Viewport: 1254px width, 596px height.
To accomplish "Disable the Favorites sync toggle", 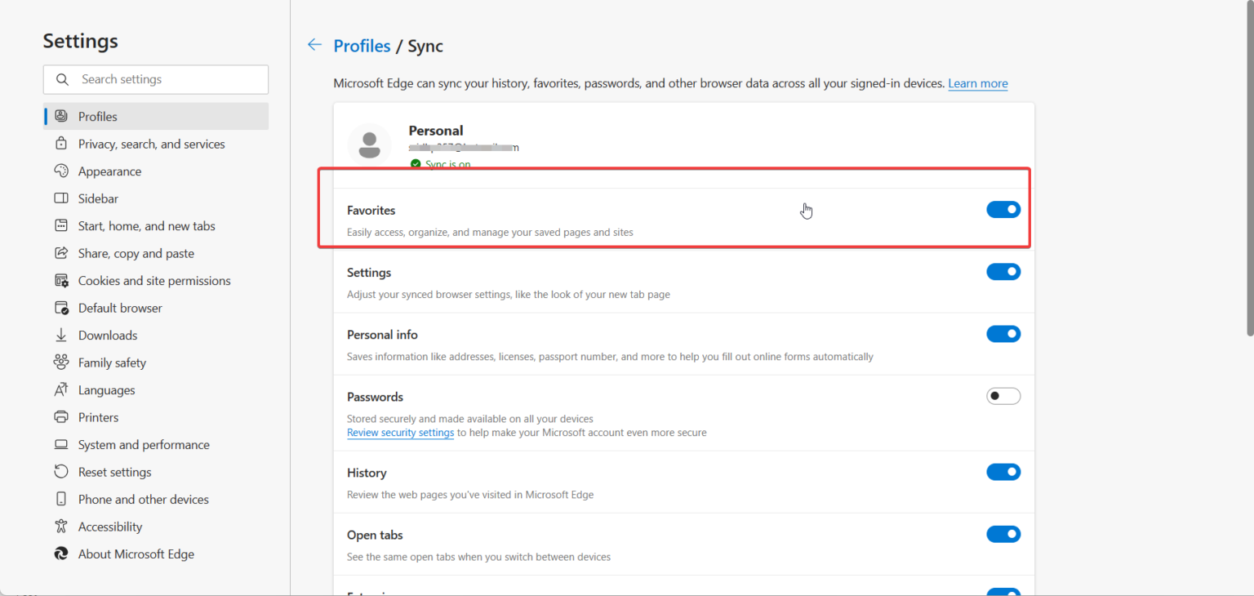I will click(x=1003, y=210).
